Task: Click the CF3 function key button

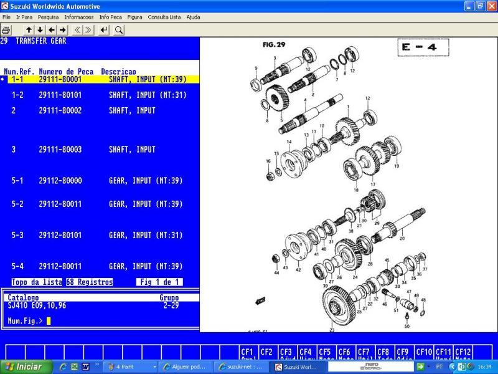Action: pyautogui.click(x=288, y=352)
